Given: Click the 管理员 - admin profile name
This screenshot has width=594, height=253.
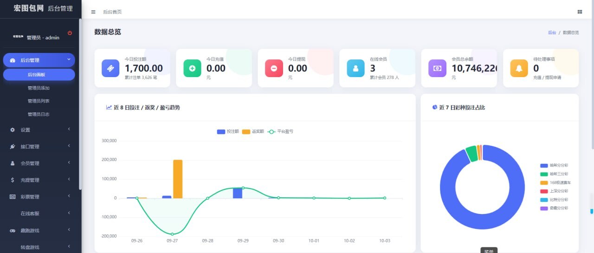Looking at the screenshot, I should (x=43, y=38).
